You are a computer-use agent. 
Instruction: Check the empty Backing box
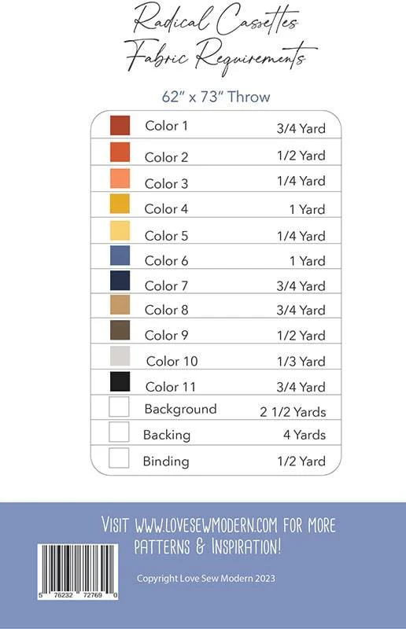point(119,432)
